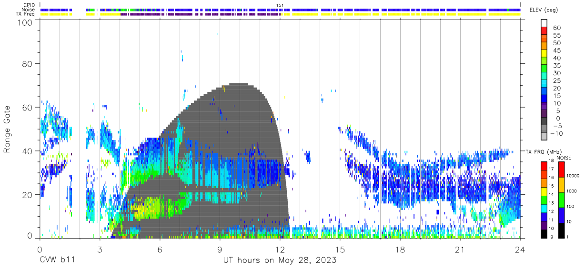The width and height of the screenshot is (585, 270).
Task: Click the '25' label on the ELEV colorbar
Action: point(556,80)
